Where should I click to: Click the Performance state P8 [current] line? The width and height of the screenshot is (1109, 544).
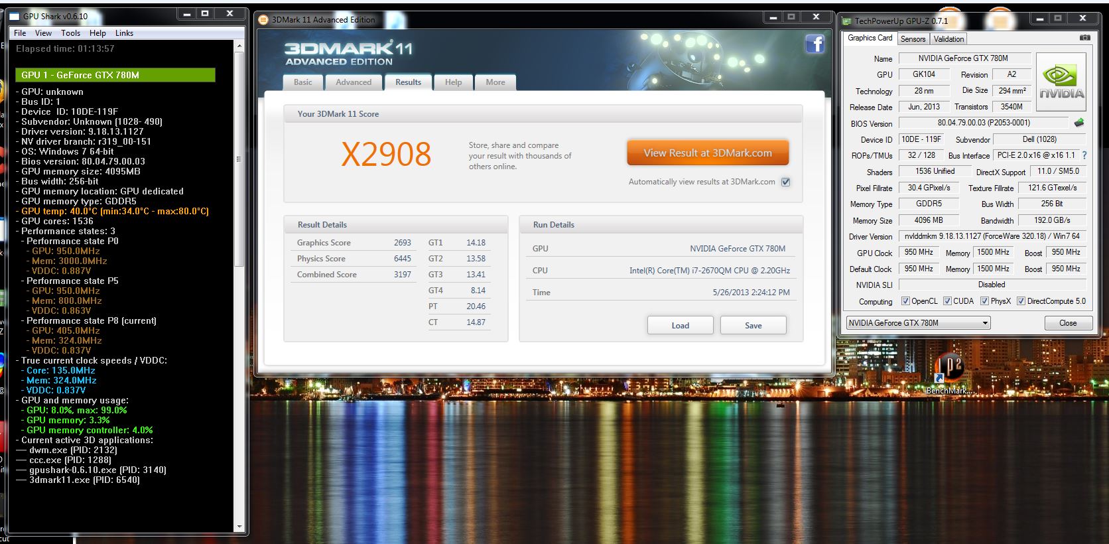click(89, 320)
